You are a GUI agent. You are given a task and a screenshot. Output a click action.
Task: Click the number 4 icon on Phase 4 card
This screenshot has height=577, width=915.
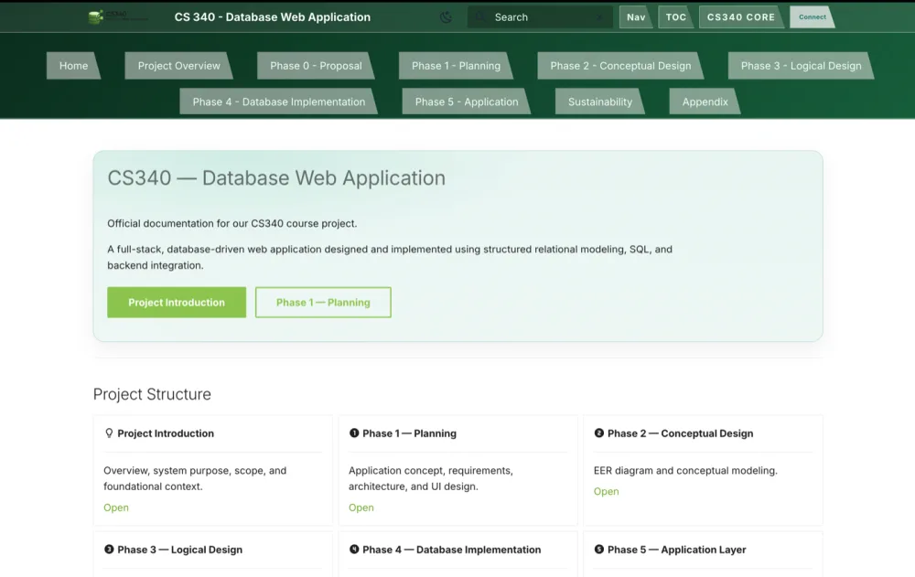[x=353, y=549]
